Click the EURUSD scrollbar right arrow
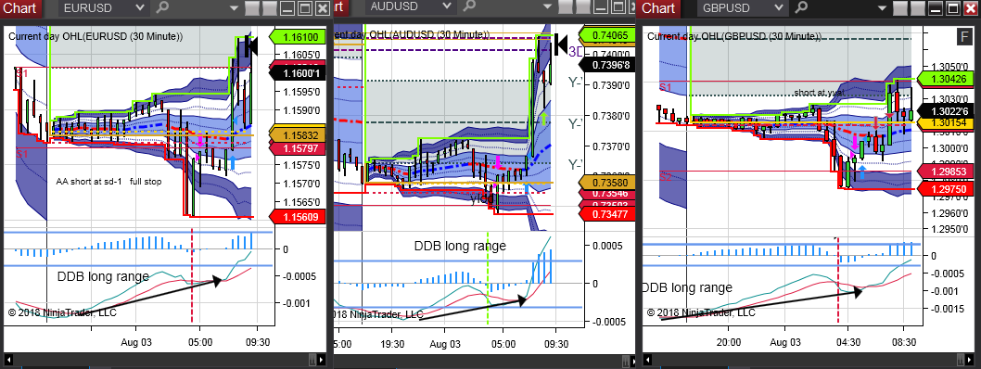 coord(321,361)
